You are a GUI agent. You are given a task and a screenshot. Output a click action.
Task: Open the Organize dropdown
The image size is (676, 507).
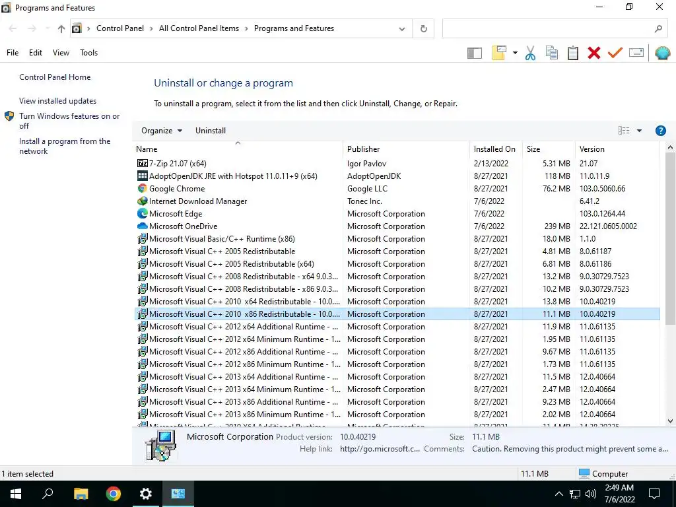coord(162,131)
